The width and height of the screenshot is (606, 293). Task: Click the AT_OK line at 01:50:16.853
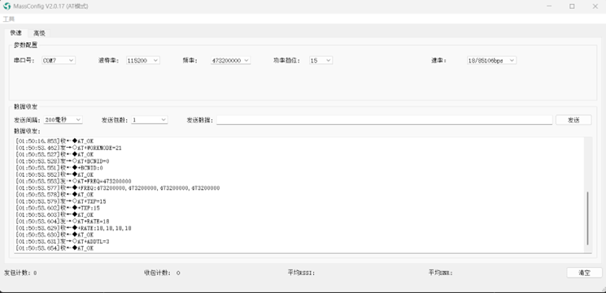tap(54, 141)
